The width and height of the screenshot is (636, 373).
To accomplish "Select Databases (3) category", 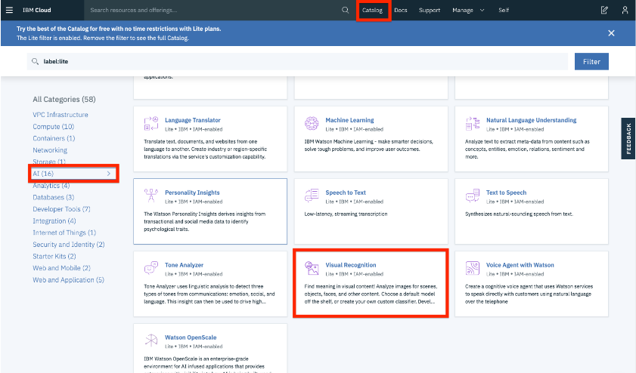I will coord(54,197).
